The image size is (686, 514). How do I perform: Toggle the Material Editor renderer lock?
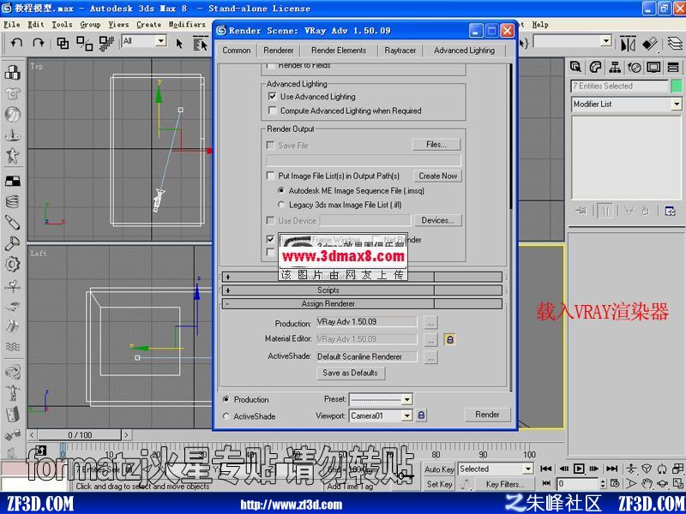click(x=449, y=339)
